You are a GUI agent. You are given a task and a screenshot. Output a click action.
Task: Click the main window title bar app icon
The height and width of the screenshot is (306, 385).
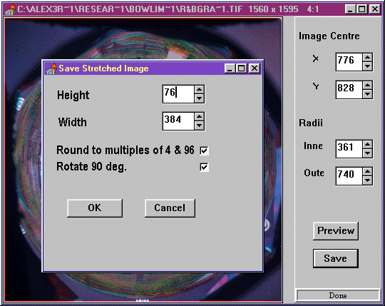point(10,9)
